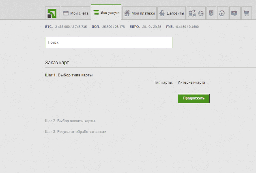
Task: Expand Шаг 3. Результат обработки заявки
Action: pos(75,132)
